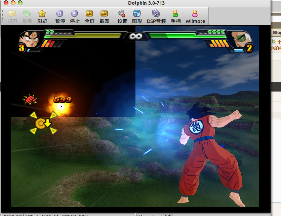Click the red fist punch icon

coord(30,99)
